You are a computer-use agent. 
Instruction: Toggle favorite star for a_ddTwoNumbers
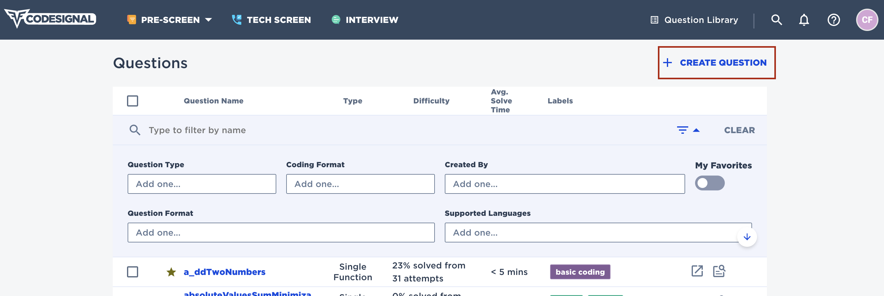coord(171,272)
